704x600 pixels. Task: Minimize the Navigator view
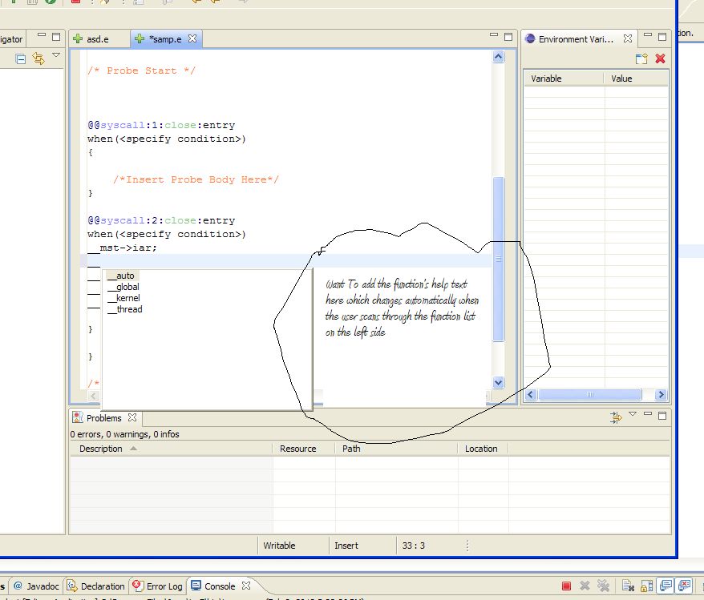coord(42,34)
